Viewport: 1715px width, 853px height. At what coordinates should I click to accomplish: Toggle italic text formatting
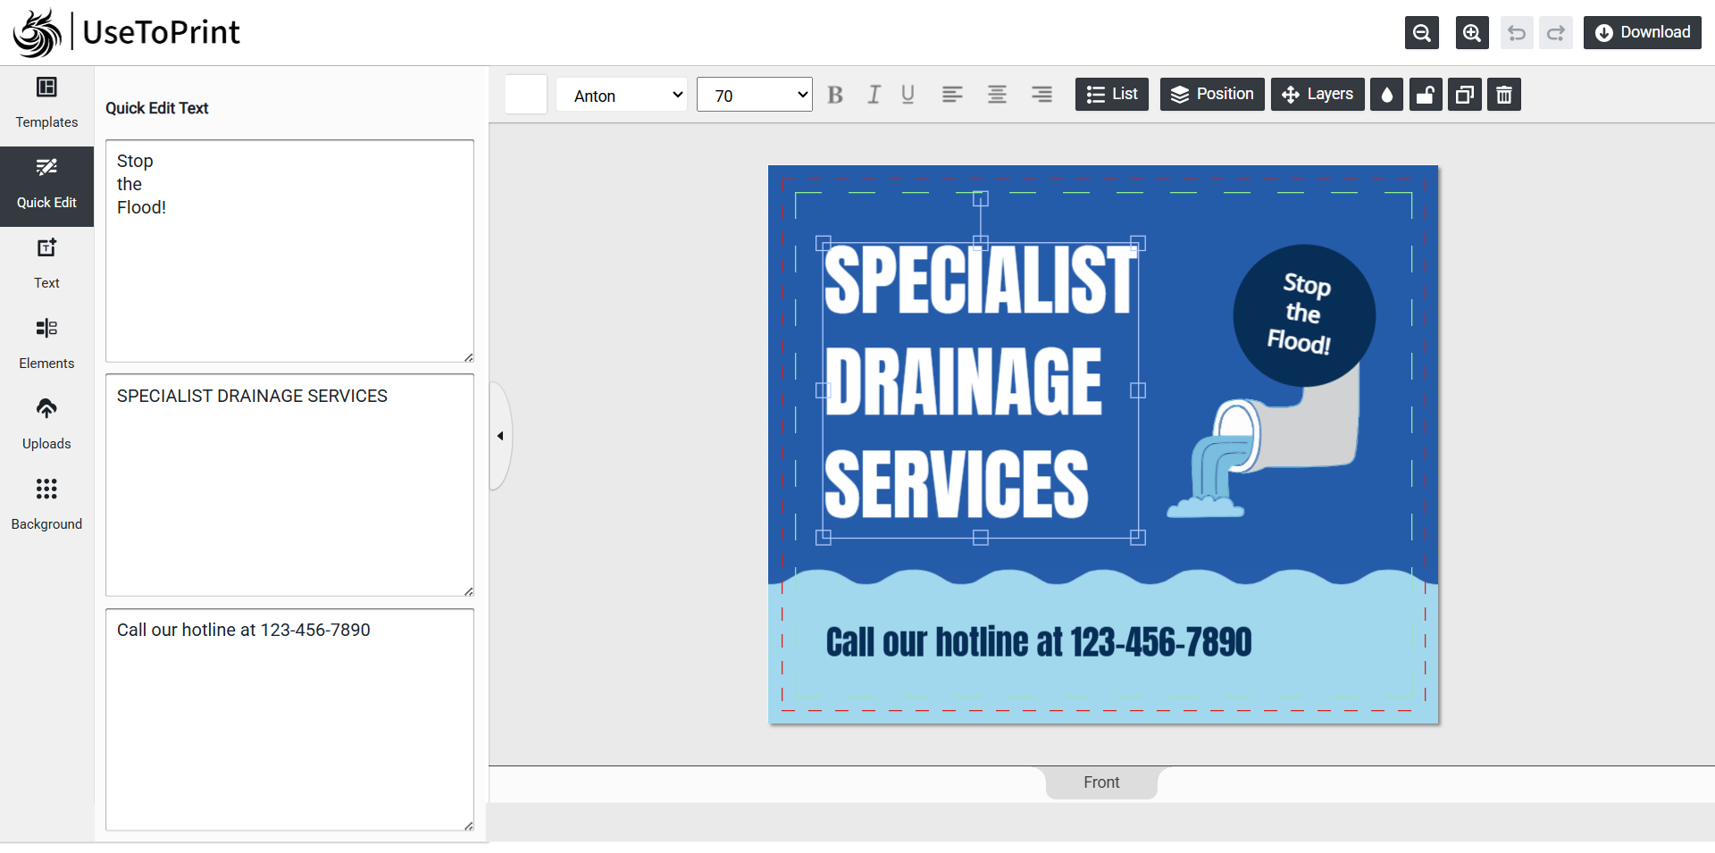pyautogui.click(x=874, y=95)
